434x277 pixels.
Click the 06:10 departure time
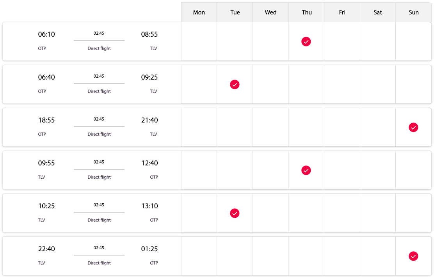(x=46, y=34)
